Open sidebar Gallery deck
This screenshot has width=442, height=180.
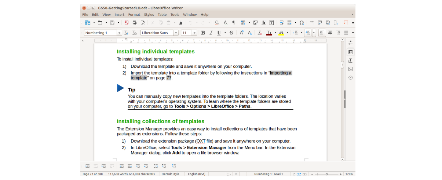351,69
